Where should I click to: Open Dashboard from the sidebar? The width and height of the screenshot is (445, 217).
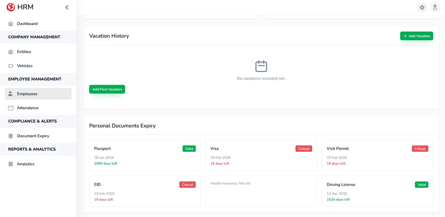click(x=38, y=24)
